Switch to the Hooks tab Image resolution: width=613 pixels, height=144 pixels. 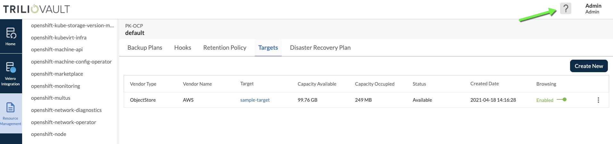coord(182,48)
